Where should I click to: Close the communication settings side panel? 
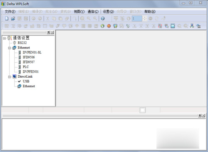(52, 33)
